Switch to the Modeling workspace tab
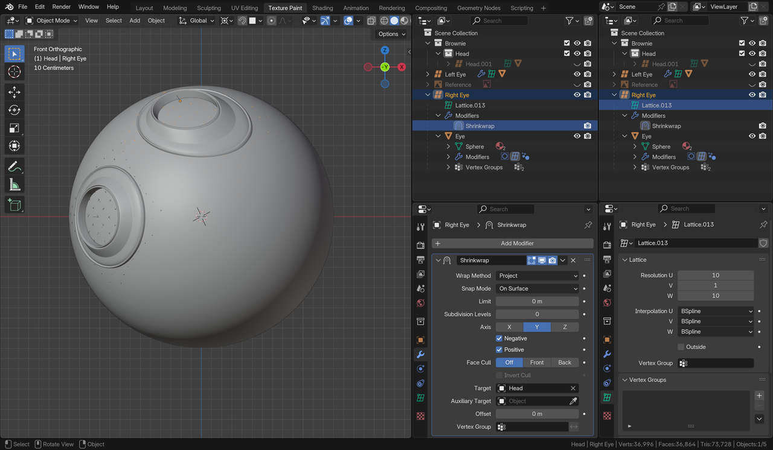The image size is (773, 450). pyautogui.click(x=175, y=8)
